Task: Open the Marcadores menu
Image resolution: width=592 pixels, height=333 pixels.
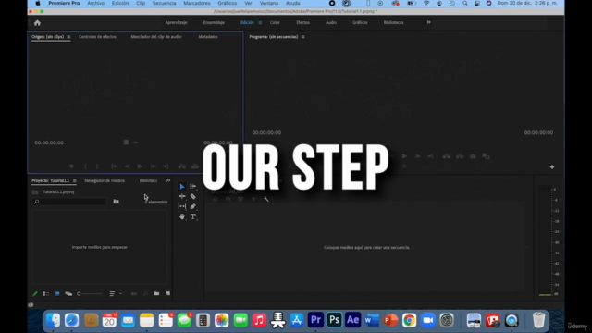Action: coord(197,3)
